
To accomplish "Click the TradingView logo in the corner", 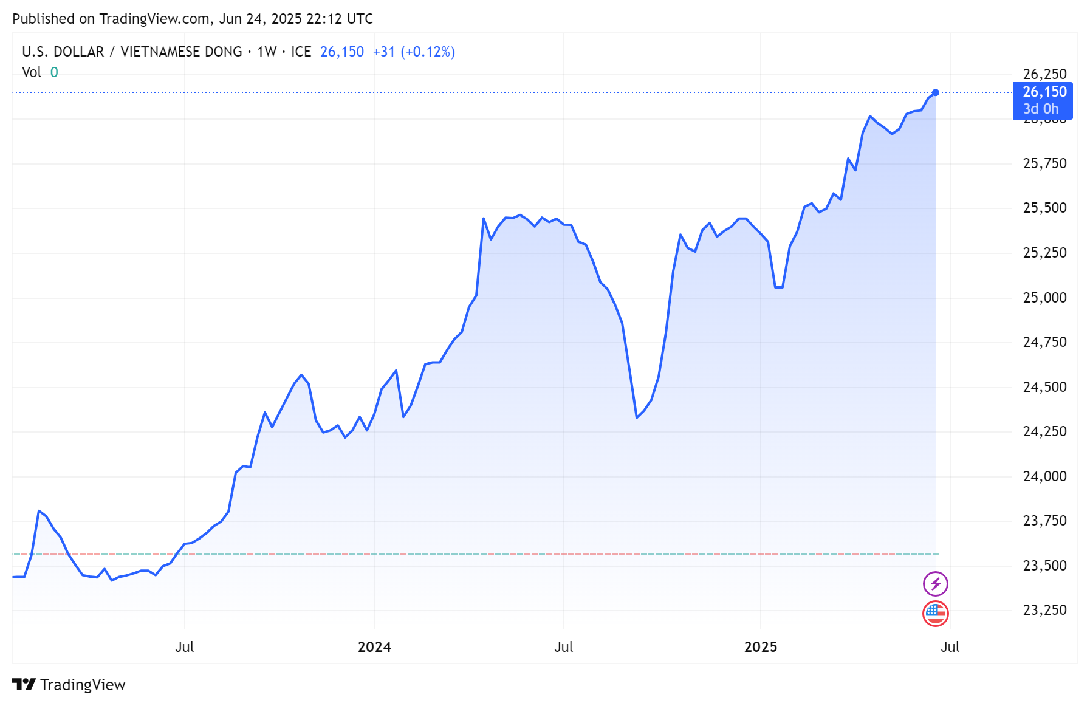I will point(69,684).
